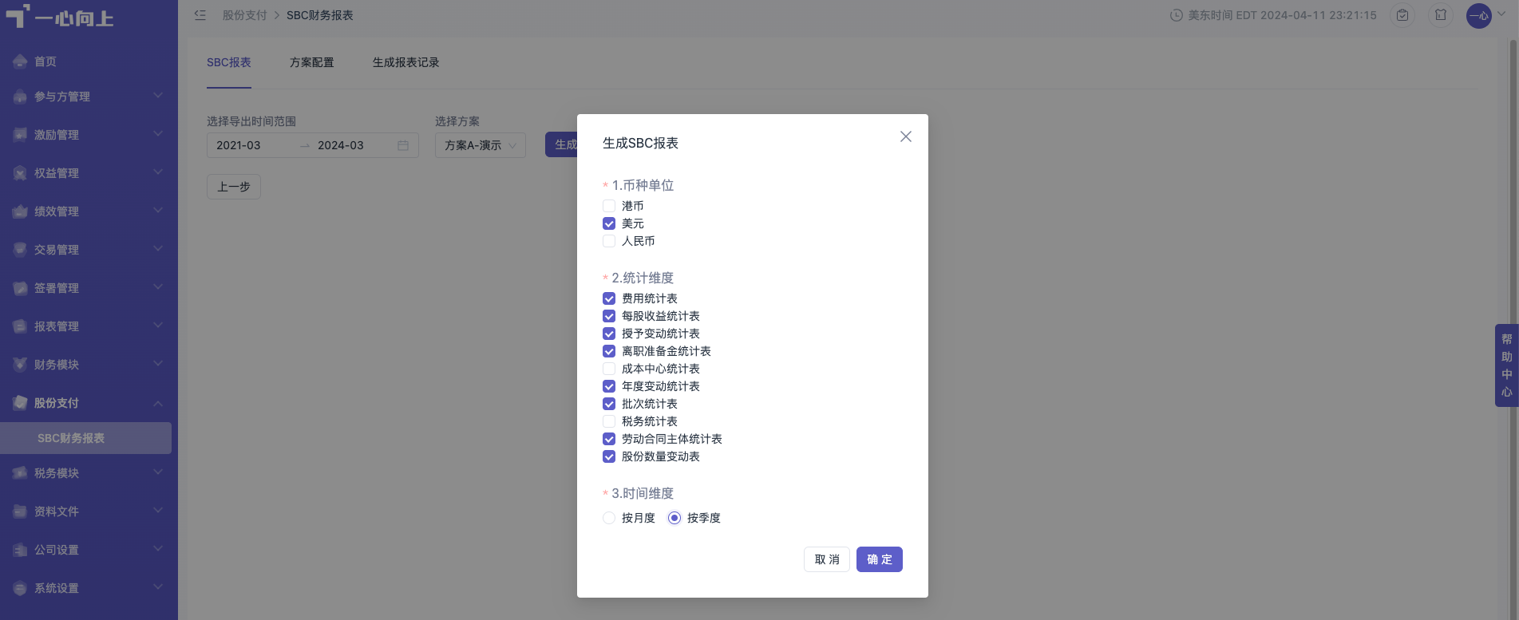Click the 公司设置 sidebar icon
The width and height of the screenshot is (1519, 620).
click(x=20, y=550)
